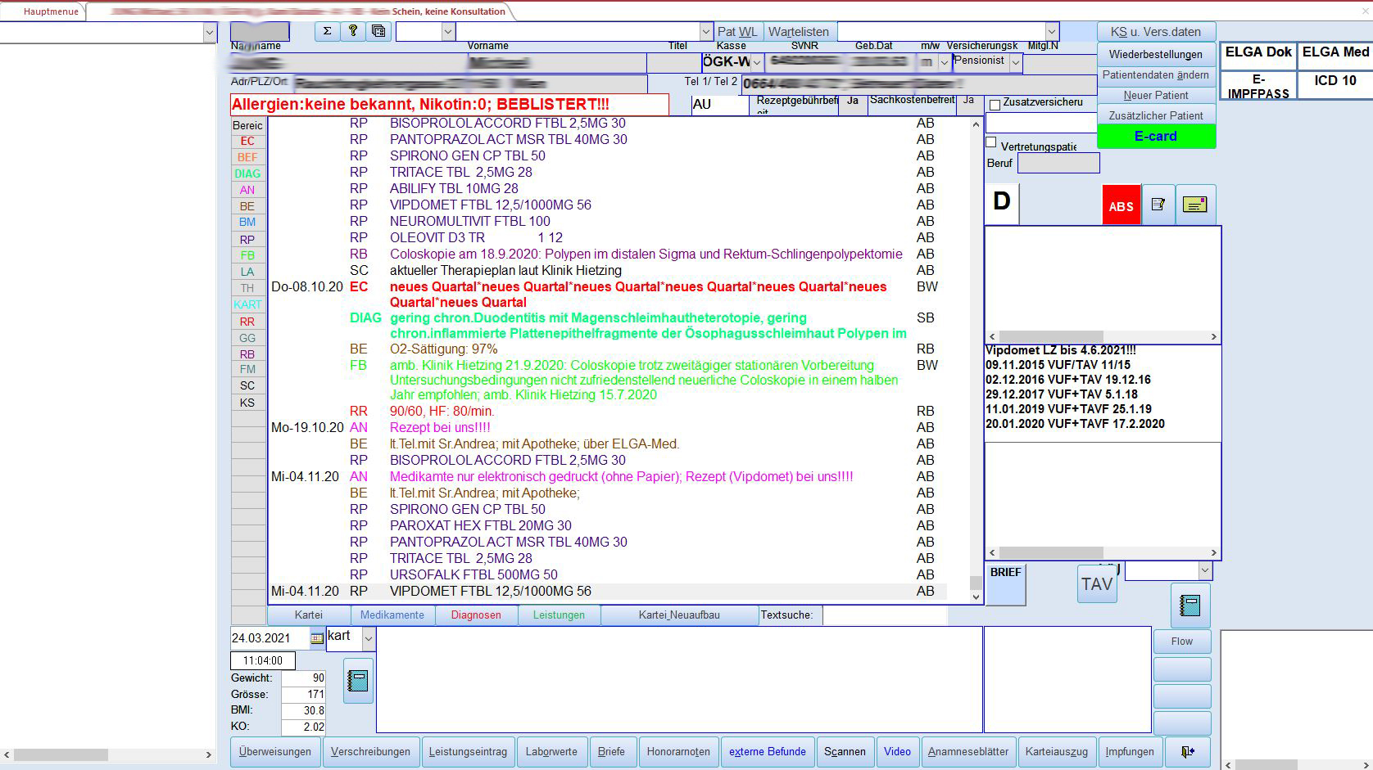
Task: Select the Leistungen tab
Action: click(559, 615)
